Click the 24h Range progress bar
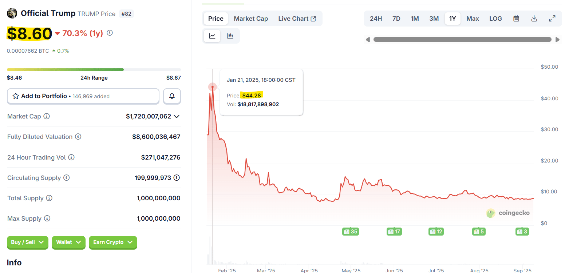The image size is (565, 273). click(94, 69)
